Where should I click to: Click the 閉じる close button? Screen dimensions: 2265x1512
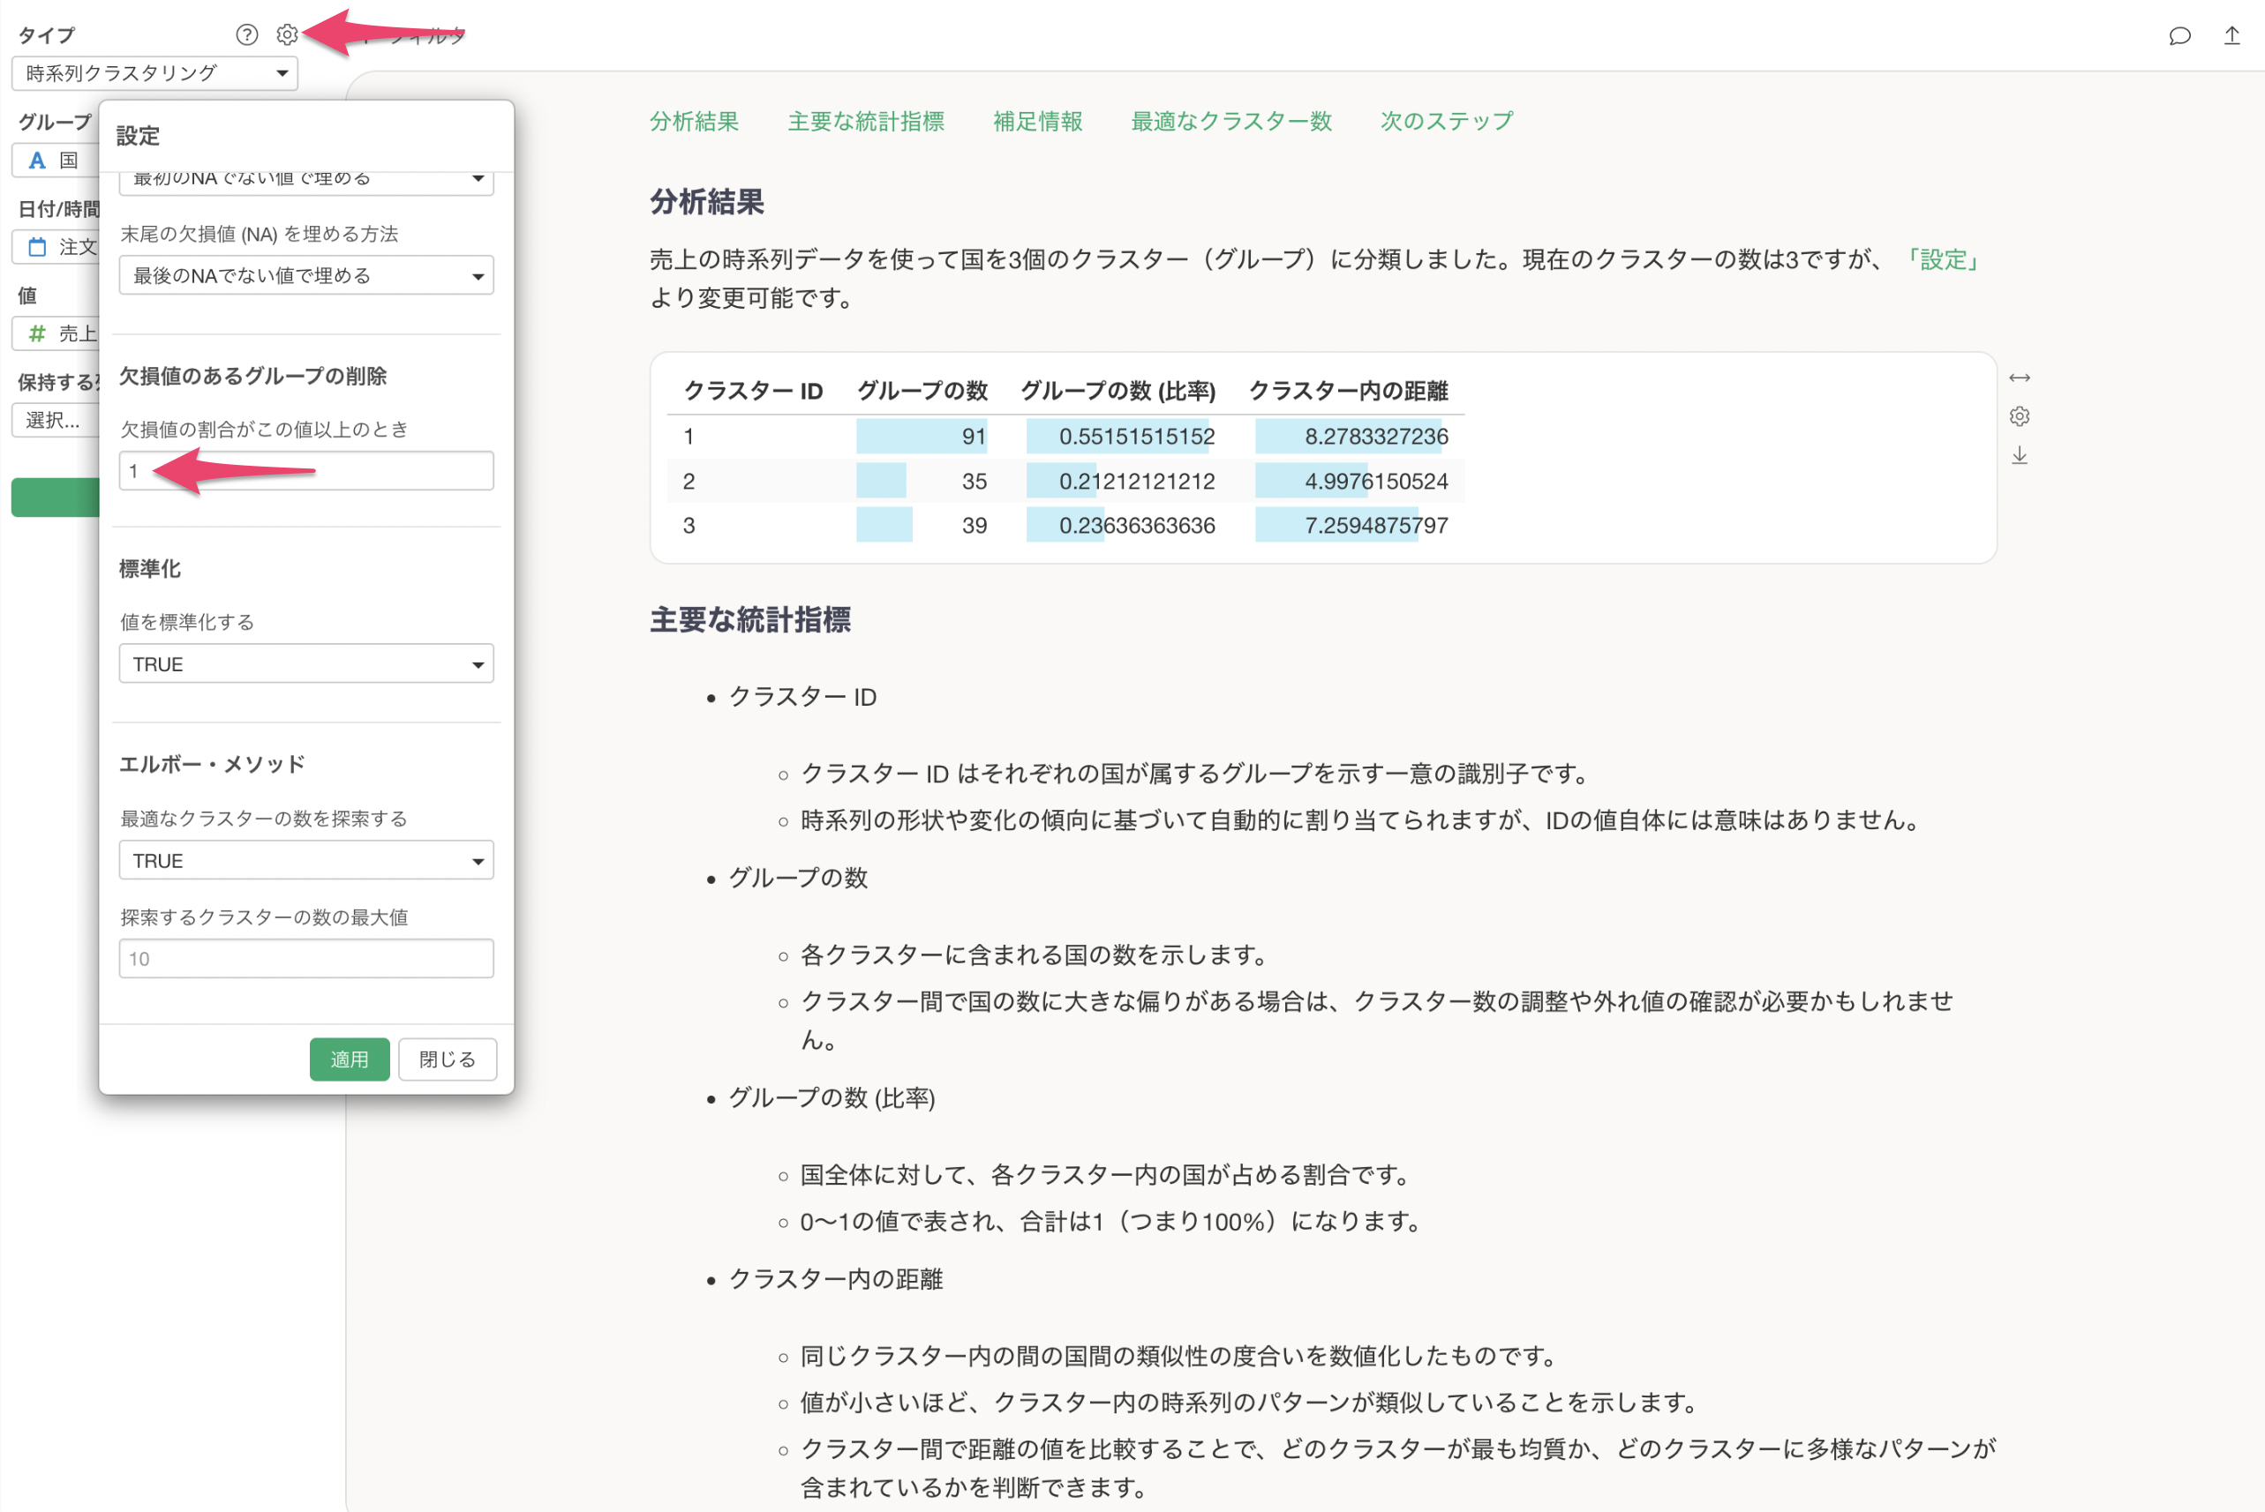448,1059
